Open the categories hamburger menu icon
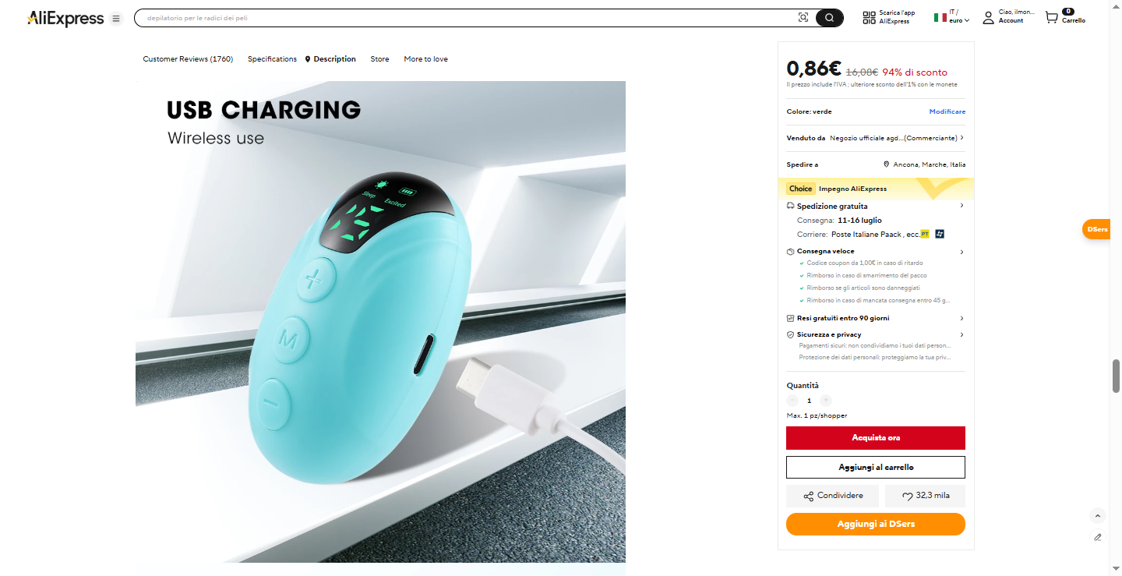 [116, 19]
